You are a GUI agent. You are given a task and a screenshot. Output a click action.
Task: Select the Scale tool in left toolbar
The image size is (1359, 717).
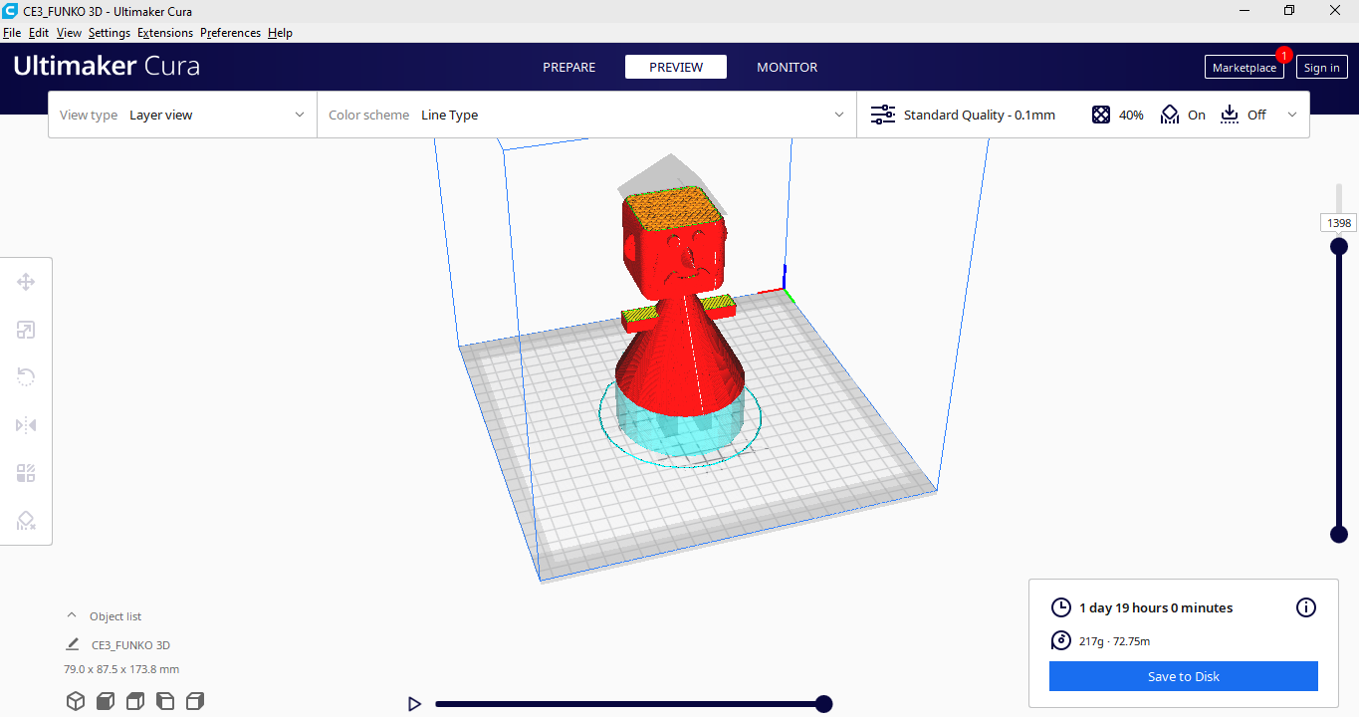coord(26,330)
